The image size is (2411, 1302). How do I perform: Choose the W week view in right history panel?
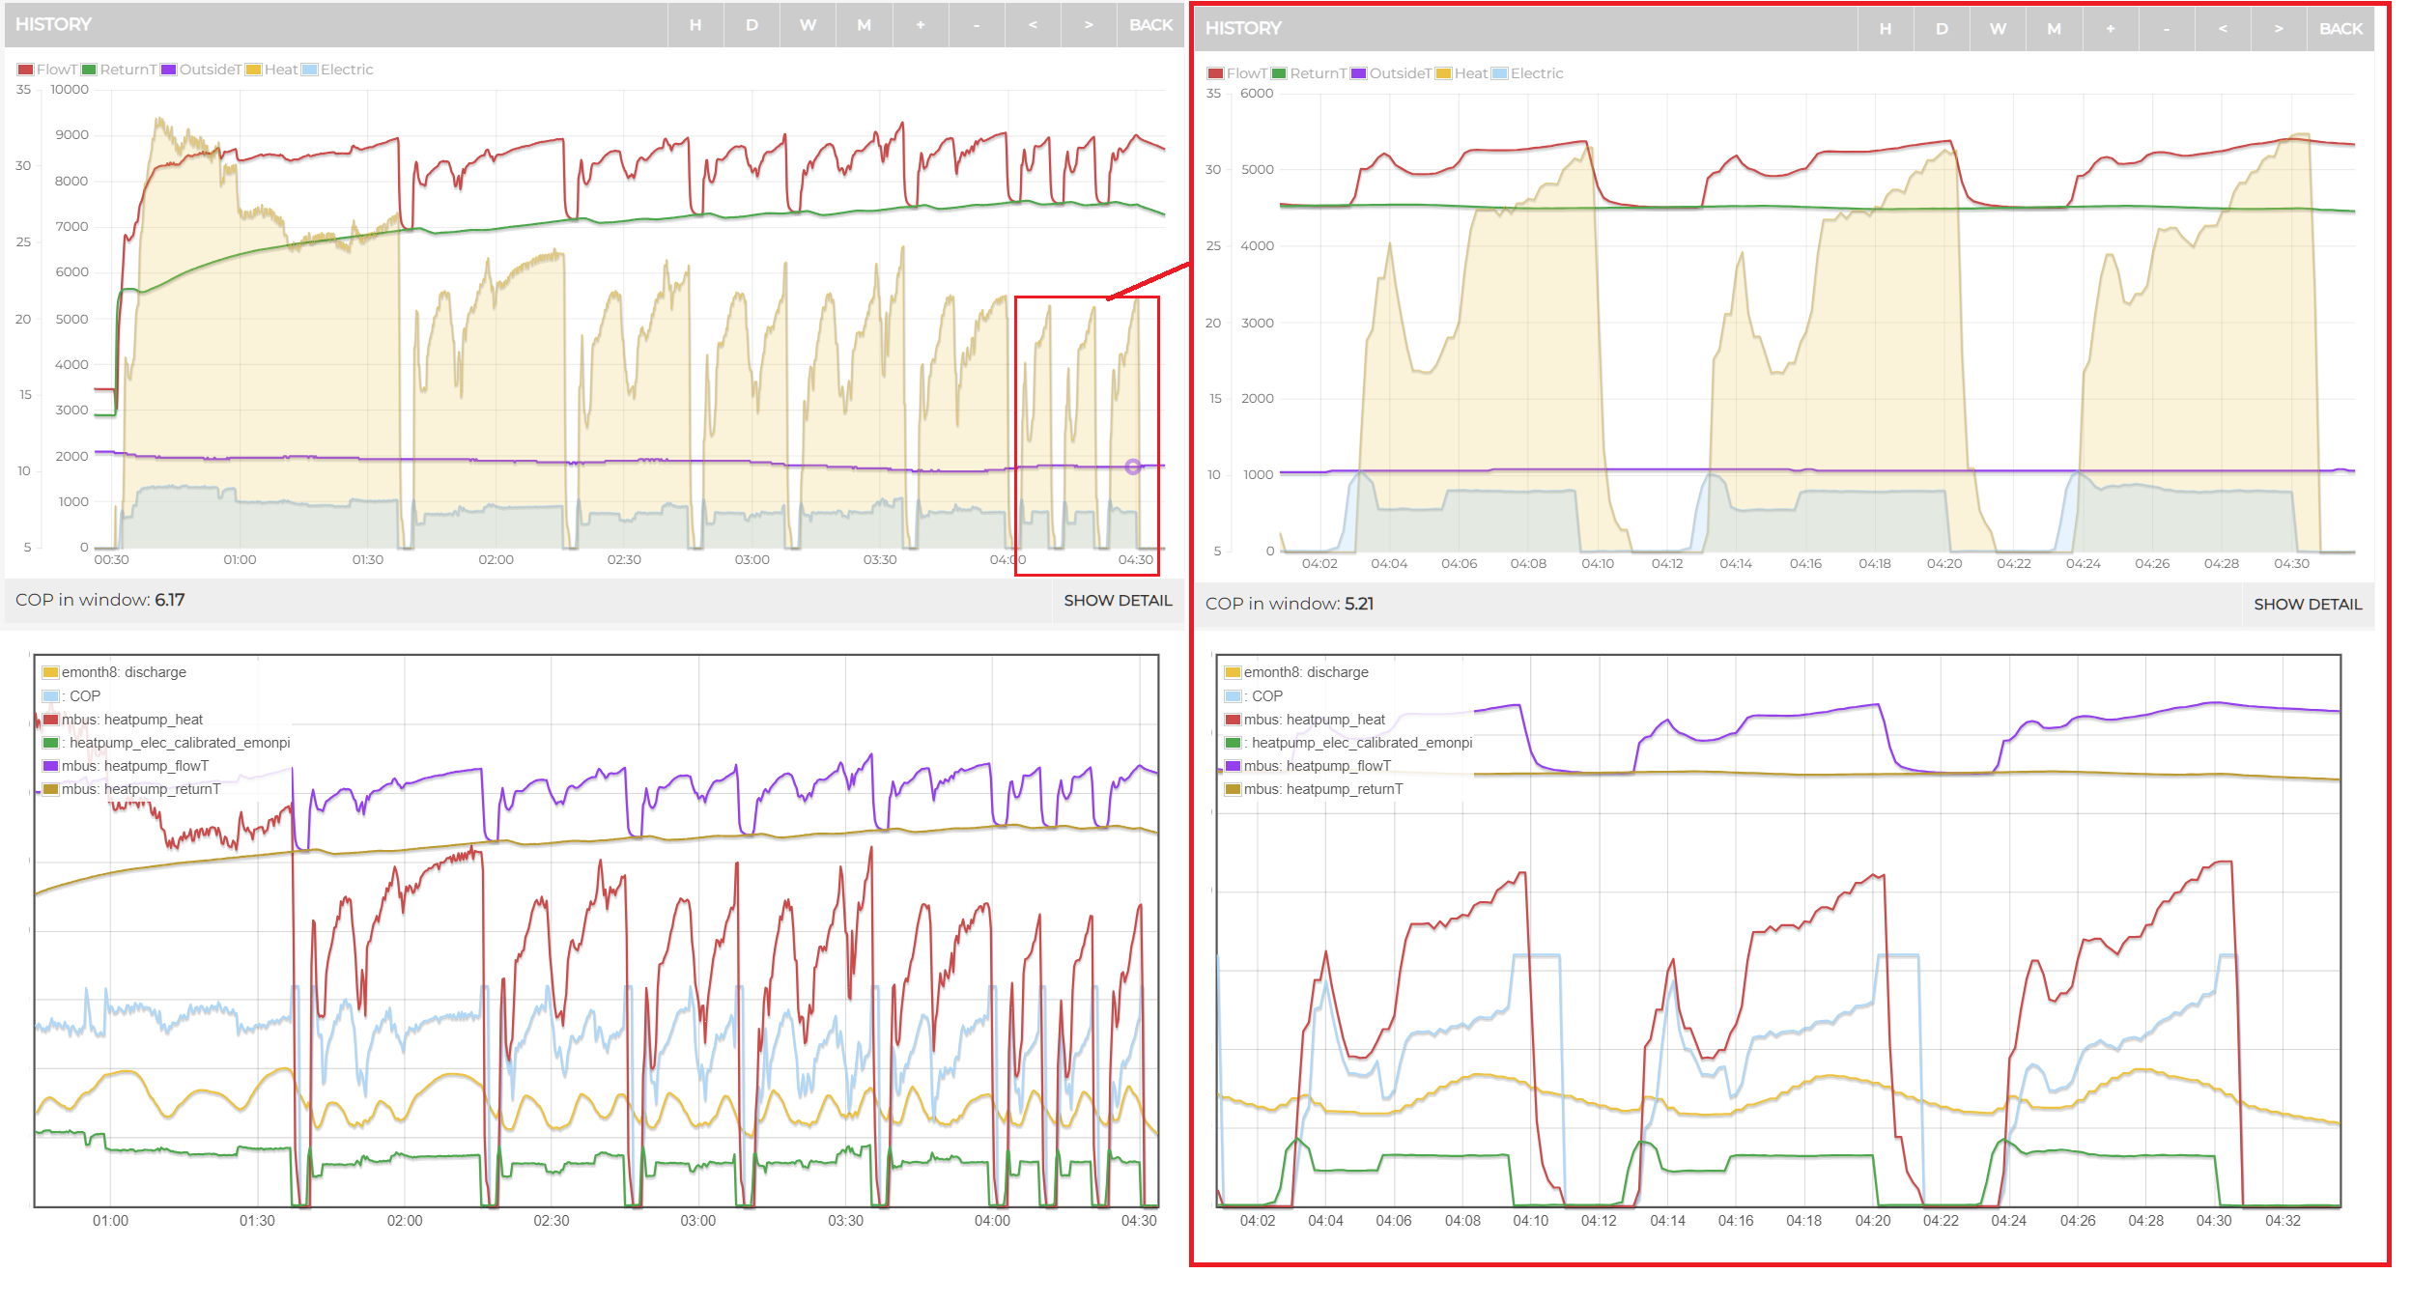point(1998,29)
